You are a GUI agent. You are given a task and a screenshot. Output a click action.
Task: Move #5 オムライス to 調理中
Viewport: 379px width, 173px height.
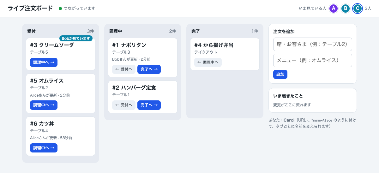[x=44, y=105]
